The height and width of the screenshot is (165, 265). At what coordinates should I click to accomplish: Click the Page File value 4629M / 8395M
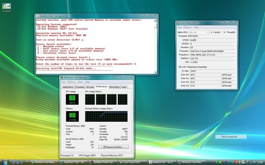[121, 140]
